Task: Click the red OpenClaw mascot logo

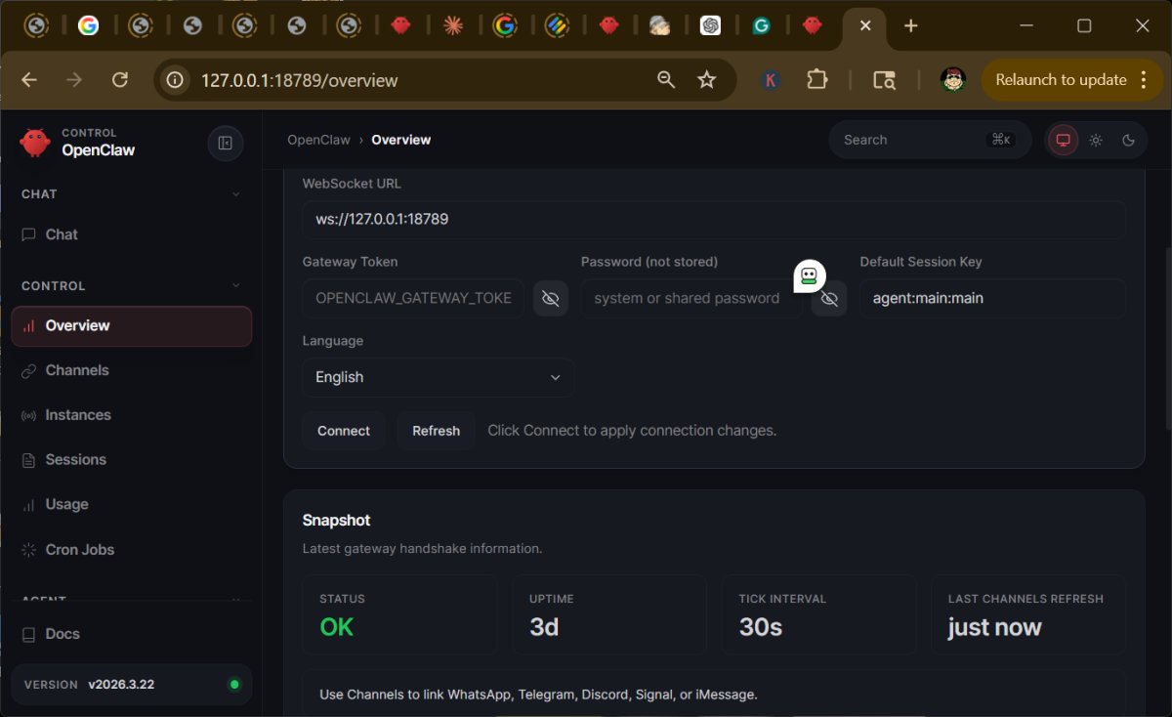Action: [x=35, y=143]
